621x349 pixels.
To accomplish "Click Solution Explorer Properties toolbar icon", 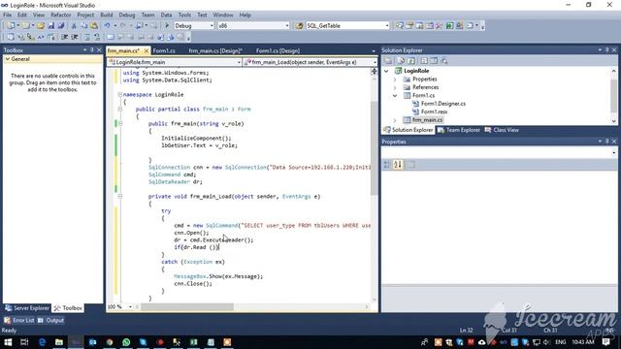I will [388, 61].
